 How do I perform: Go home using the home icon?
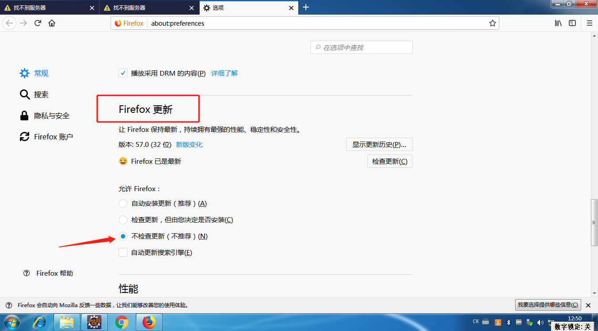point(51,23)
